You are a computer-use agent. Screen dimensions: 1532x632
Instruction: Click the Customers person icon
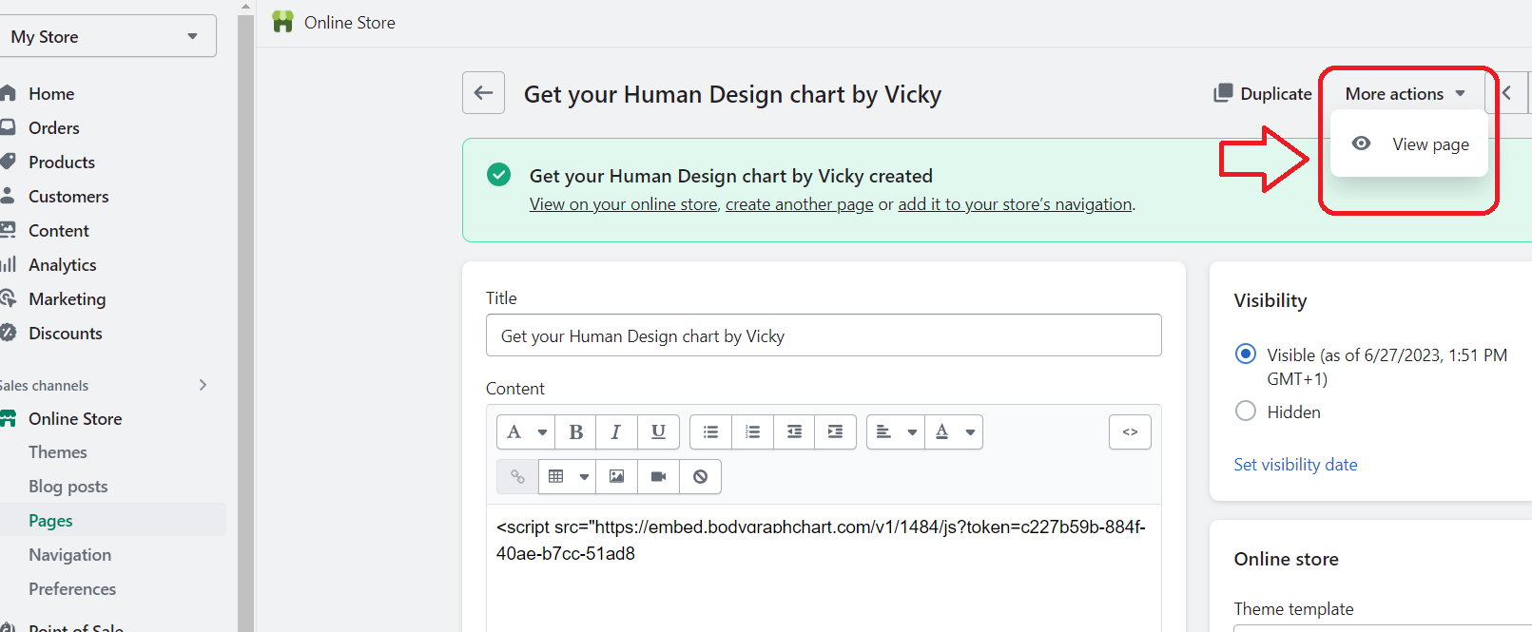(x=9, y=196)
